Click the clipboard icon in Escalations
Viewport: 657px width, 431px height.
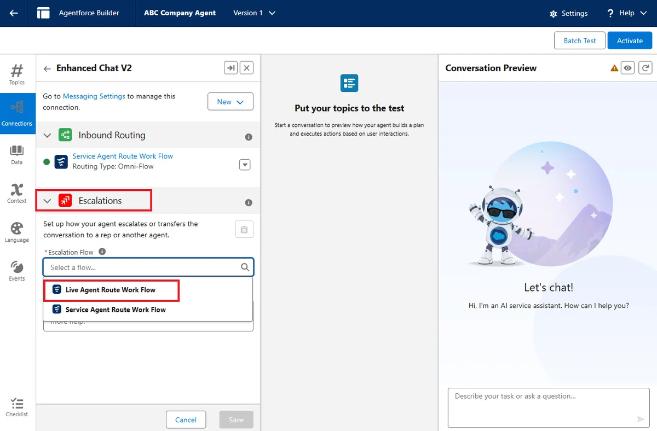coord(244,229)
